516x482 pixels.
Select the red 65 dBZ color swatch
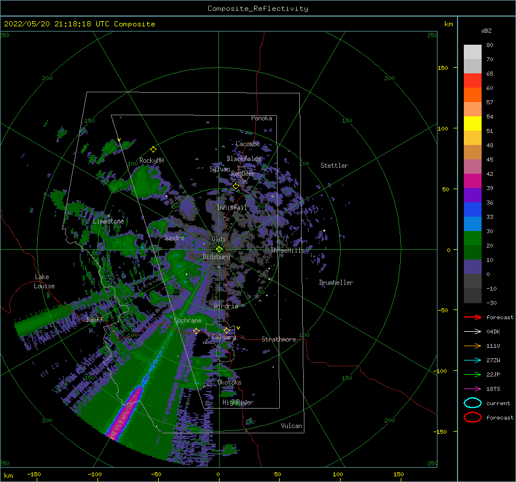coord(472,80)
